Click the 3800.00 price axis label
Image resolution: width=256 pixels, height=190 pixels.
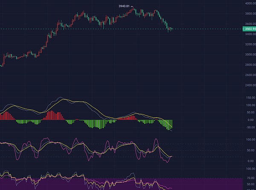coord(250,13)
